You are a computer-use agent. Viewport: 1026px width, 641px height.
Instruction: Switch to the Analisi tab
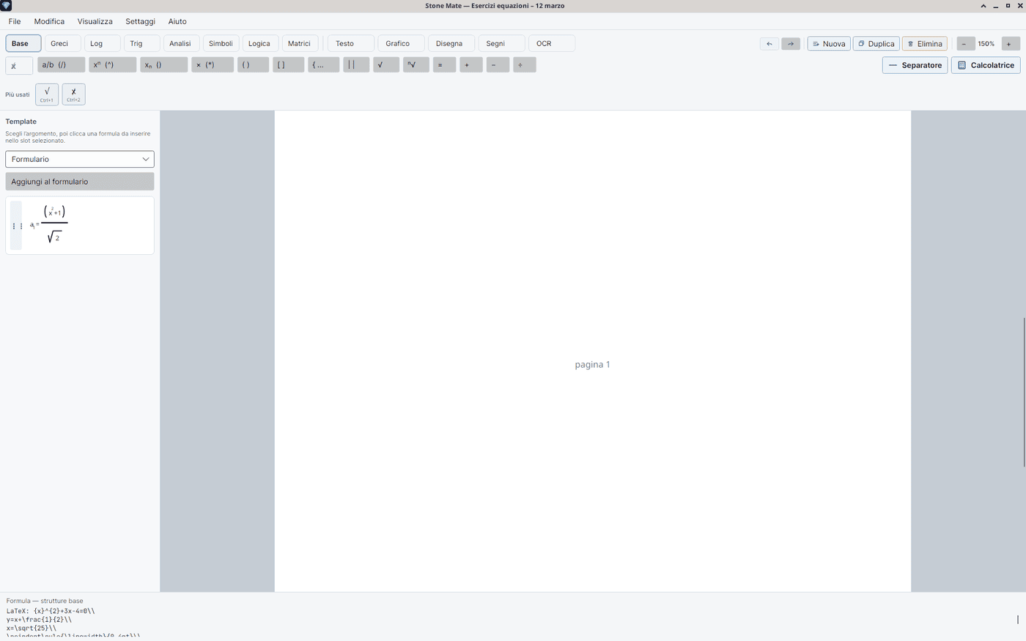point(182,43)
